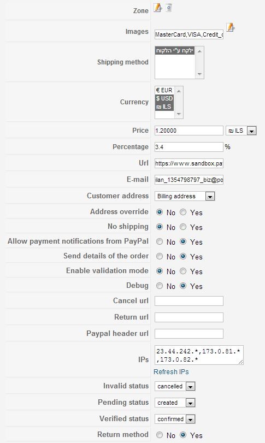Click Shipping method list down scroll arrow
This screenshot has height=443, width=265.
pos(199,74)
